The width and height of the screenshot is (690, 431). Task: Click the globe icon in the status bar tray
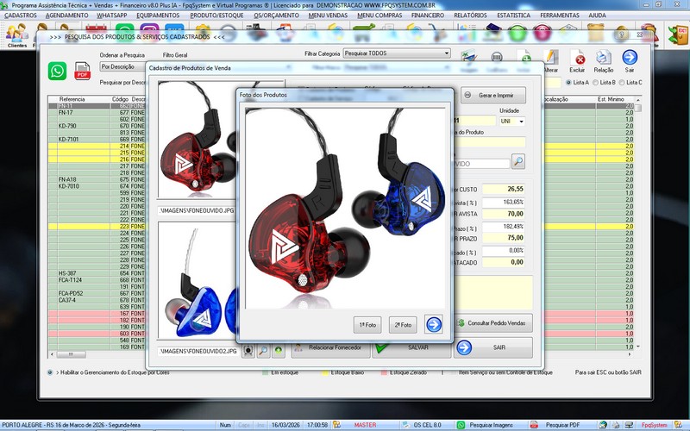tap(603, 425)
